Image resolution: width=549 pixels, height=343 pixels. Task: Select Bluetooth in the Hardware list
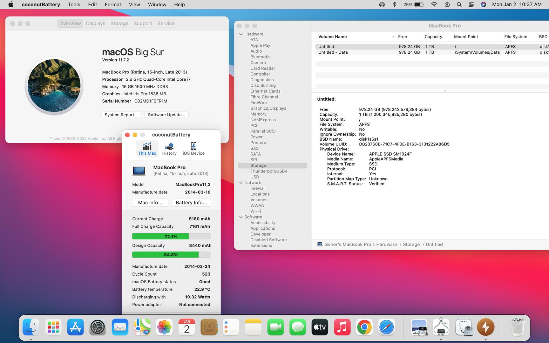click(x=260, y=57)
